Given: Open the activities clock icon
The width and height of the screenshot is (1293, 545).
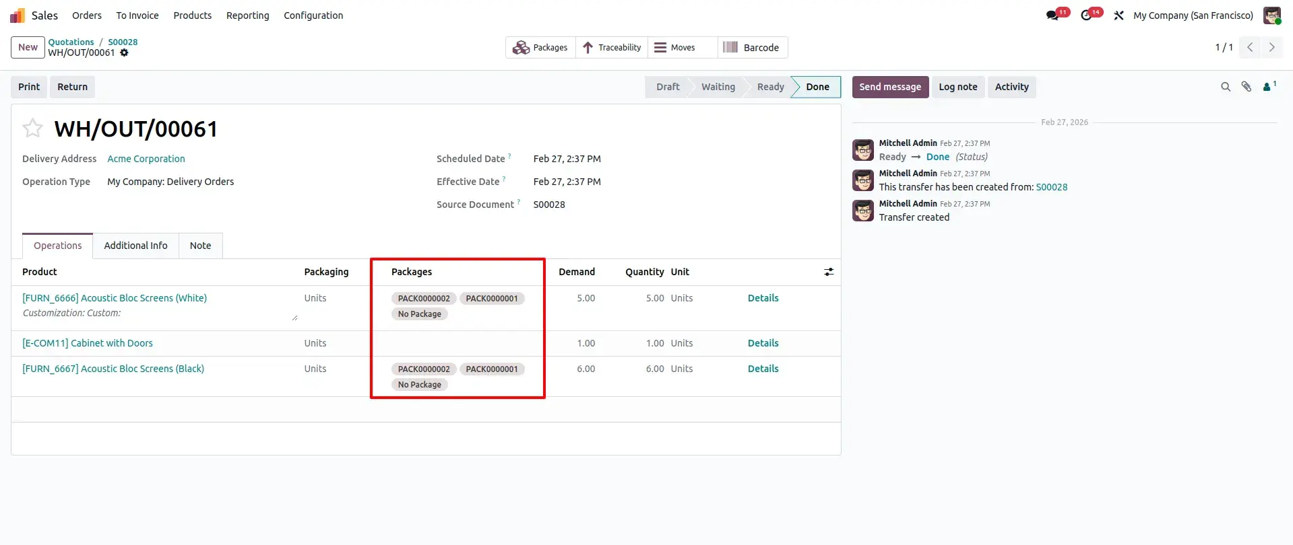Looking at the screenshot, I should [x=1087, y=15].
